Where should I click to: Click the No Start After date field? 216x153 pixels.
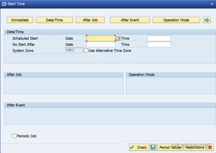(101, 44)
